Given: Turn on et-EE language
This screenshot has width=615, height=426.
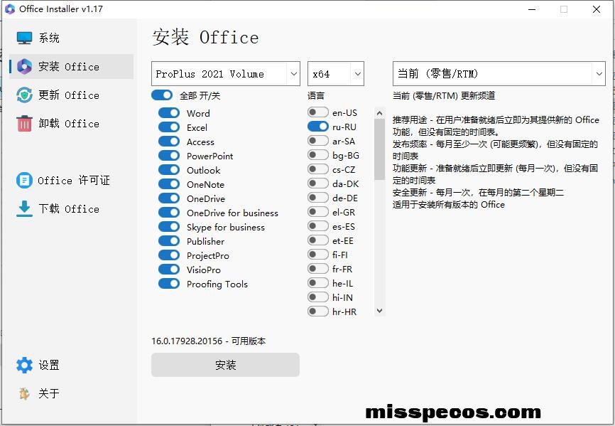Looking at the screenshot, I should click(x=318, y=240).
